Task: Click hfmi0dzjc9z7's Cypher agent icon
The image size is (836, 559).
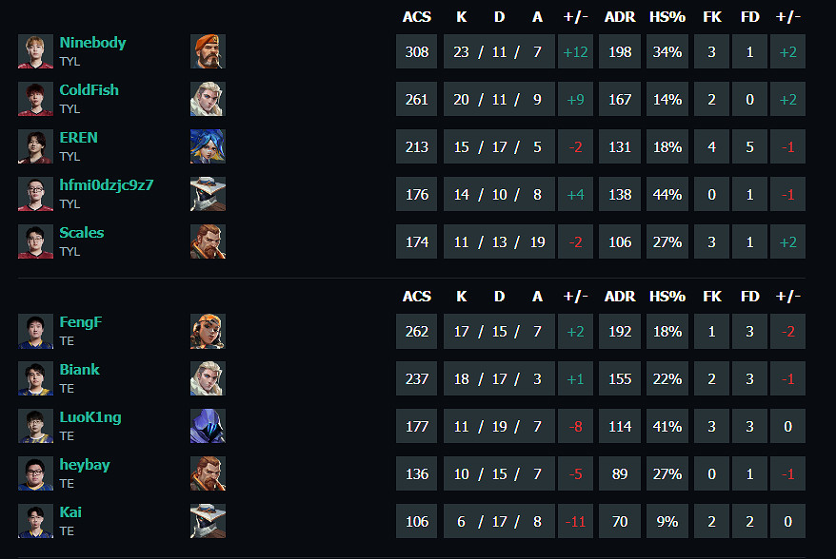Action: click(208, 194)
